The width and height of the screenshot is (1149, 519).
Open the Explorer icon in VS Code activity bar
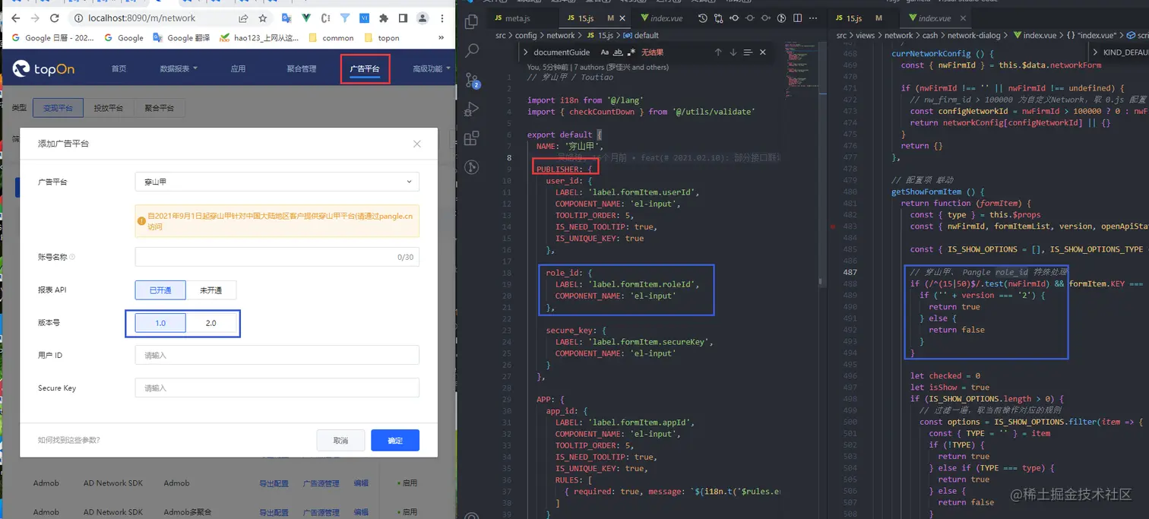click(x=471, y=22)
